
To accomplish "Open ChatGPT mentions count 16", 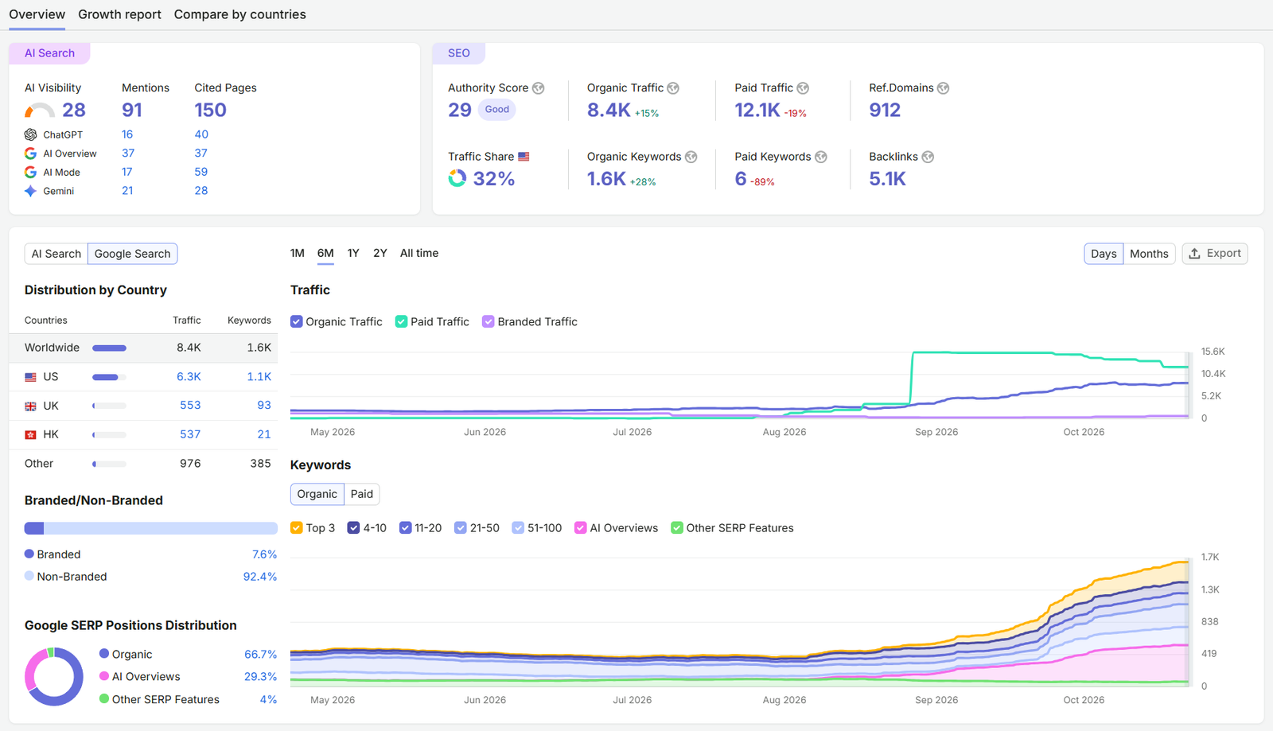I will click(x=127, y=134).
